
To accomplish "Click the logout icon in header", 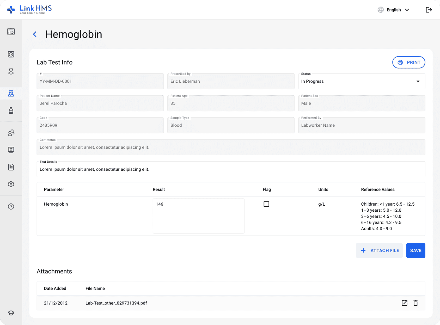I will click(429, 10).
